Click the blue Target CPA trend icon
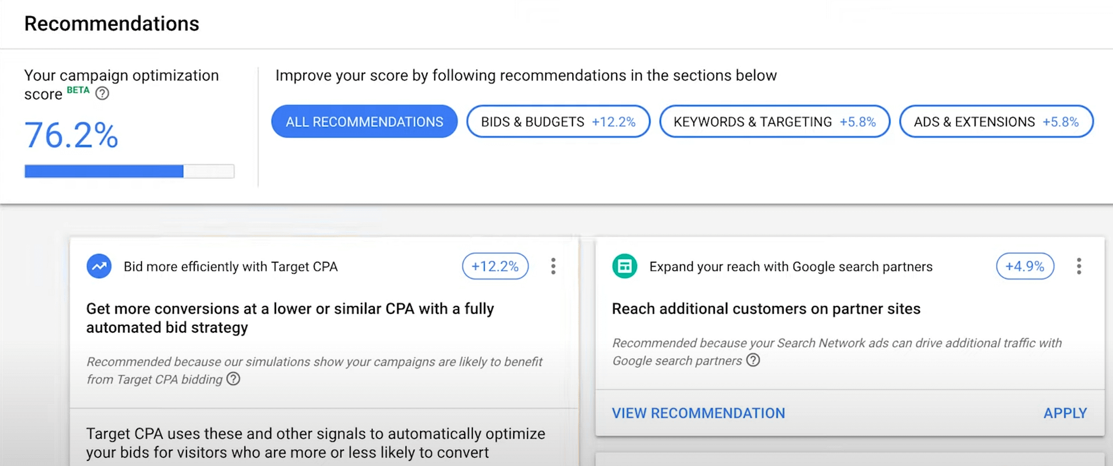The height and width of the screenshot is (466, 1113). [99, 266]
